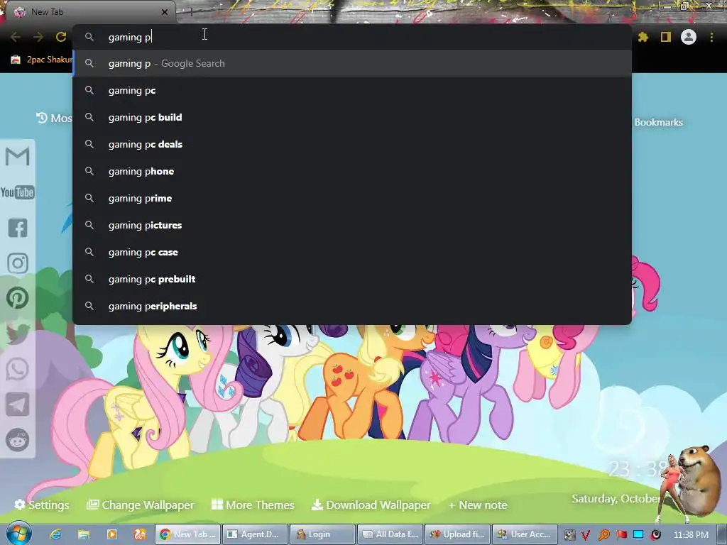Select the 'gaming pc prebuilt' suggestion
Image resolution: width=727 pixels, height=545 pixels.
pos(352,279)
